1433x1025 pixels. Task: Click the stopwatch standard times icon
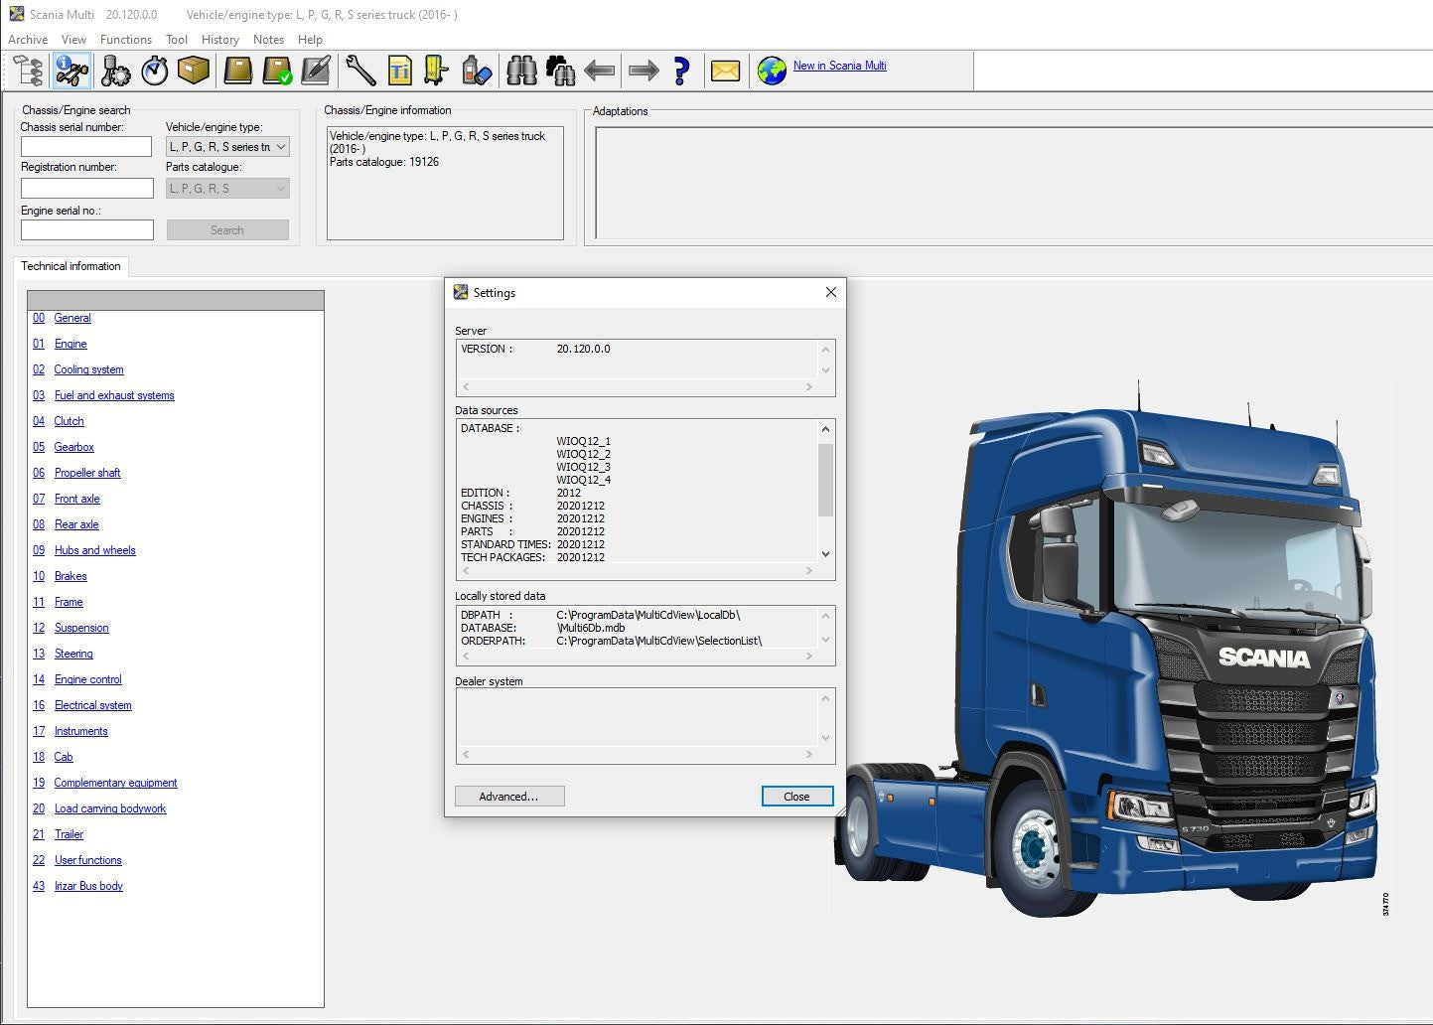[x=155, y=71]
